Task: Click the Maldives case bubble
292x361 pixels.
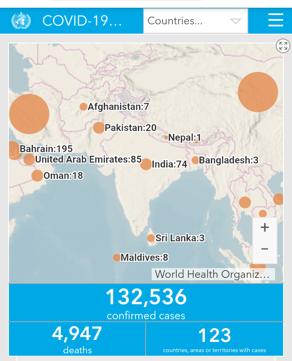Action: tap(116, 258)
